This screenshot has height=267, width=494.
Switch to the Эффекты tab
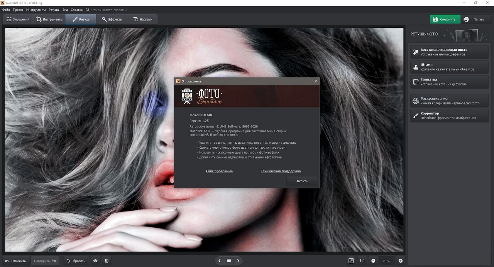pyautogui.click(x=112, y=19)
